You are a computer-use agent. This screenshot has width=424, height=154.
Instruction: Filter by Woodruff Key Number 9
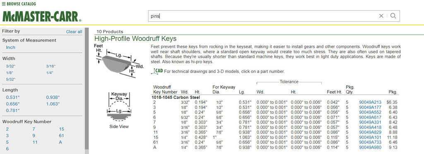(34, 136)
